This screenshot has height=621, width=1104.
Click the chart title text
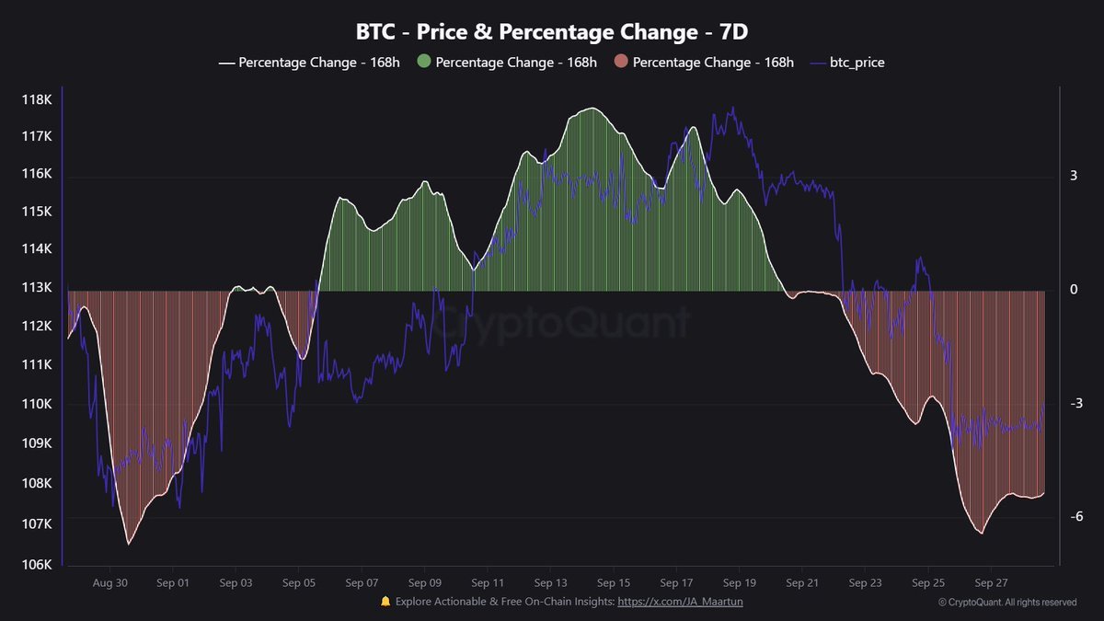(552, 31)
